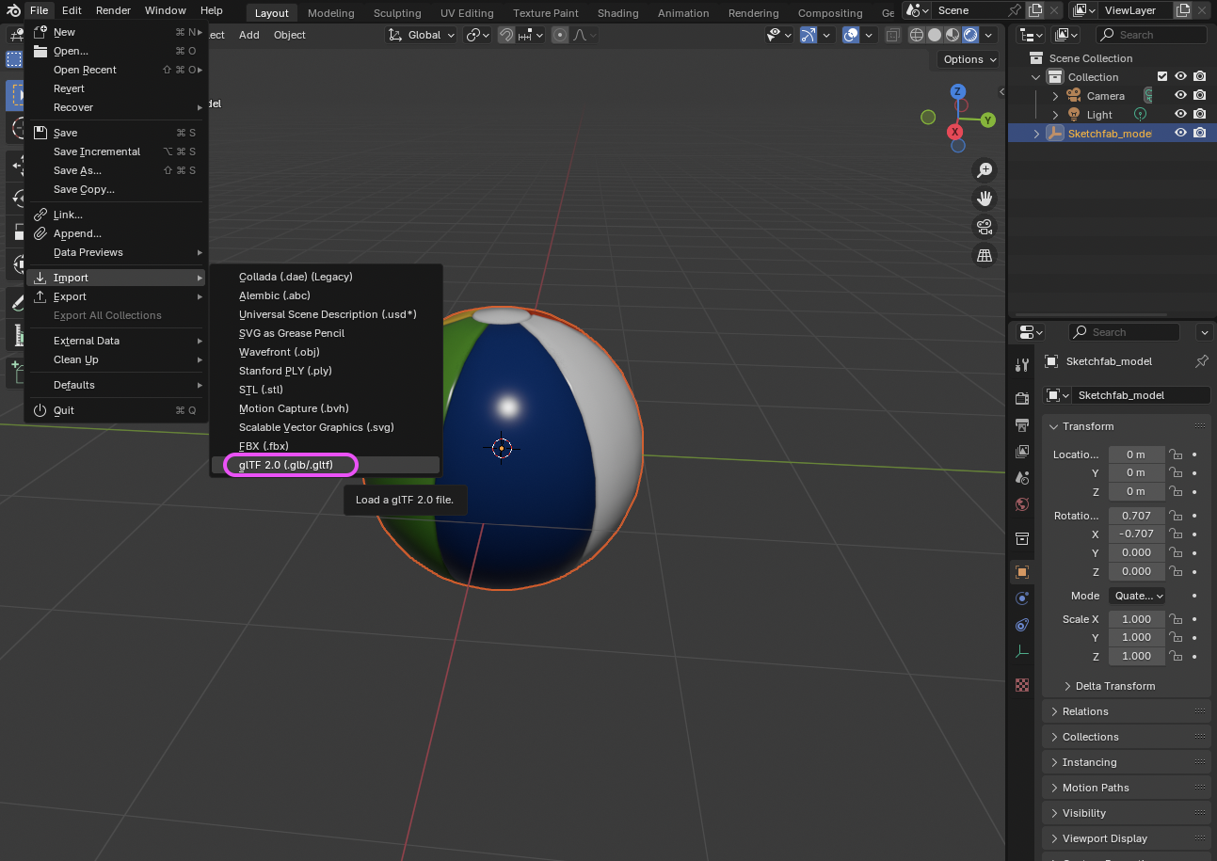Select wireframe viewport shading mode
This screenshot has width=1217, height=861.
click(x=917, y=35)
